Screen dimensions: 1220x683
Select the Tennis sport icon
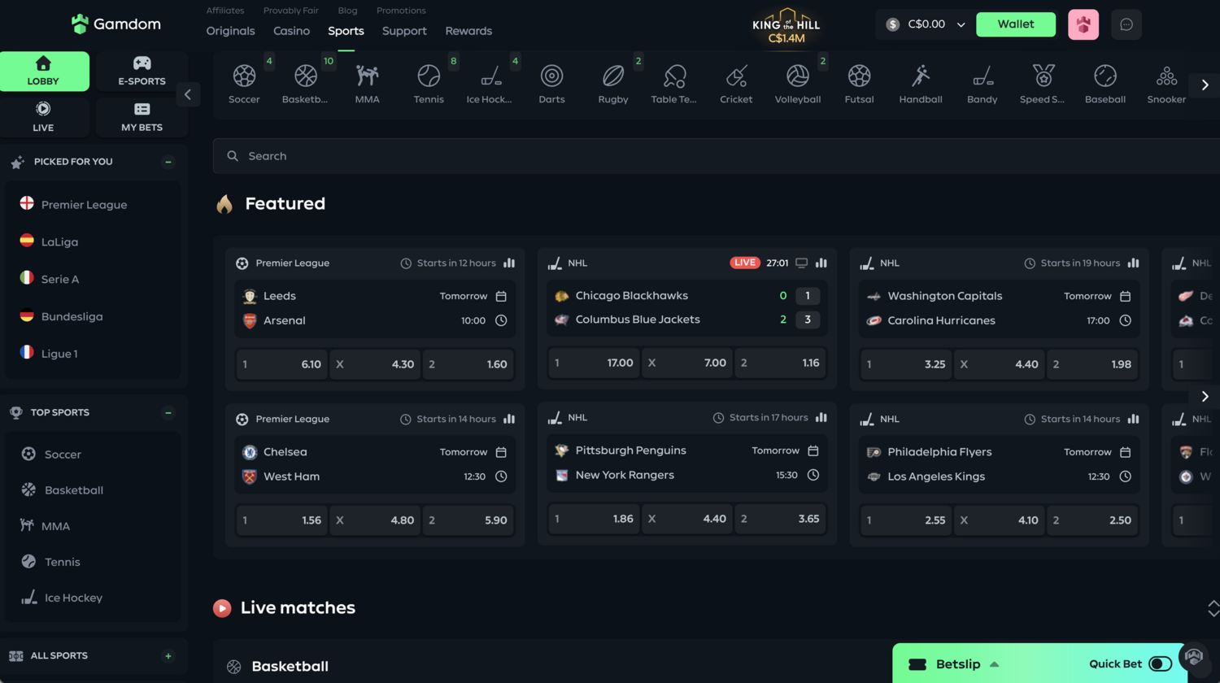pyautogui.click(x=429, y=77)
